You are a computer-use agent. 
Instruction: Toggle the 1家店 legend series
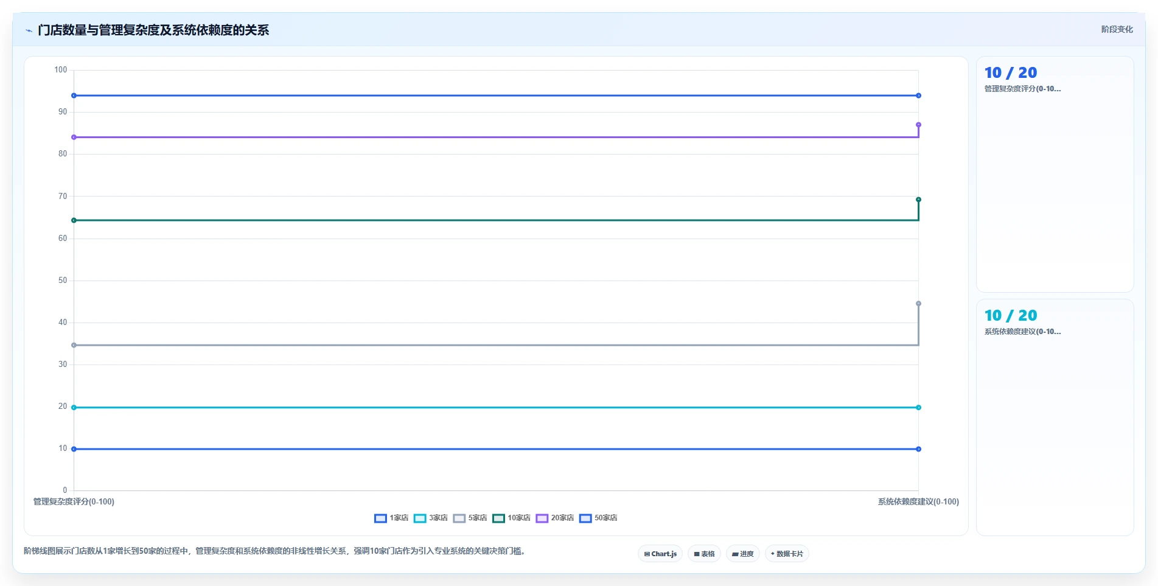click(x=391, y=518)
